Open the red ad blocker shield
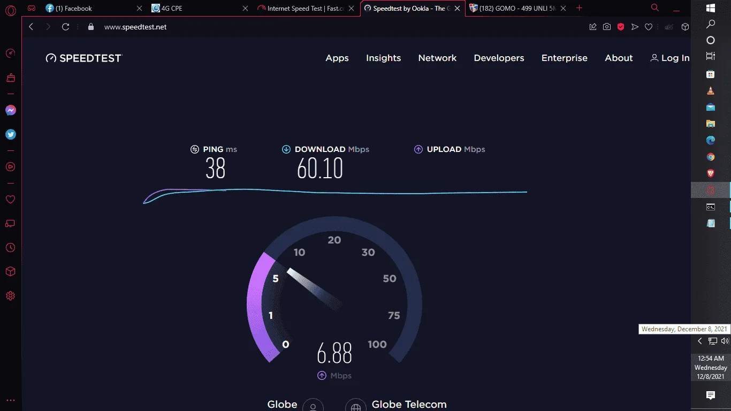This screenshot has width=731, height=411. pyautogui.click(x=621, y=27)
